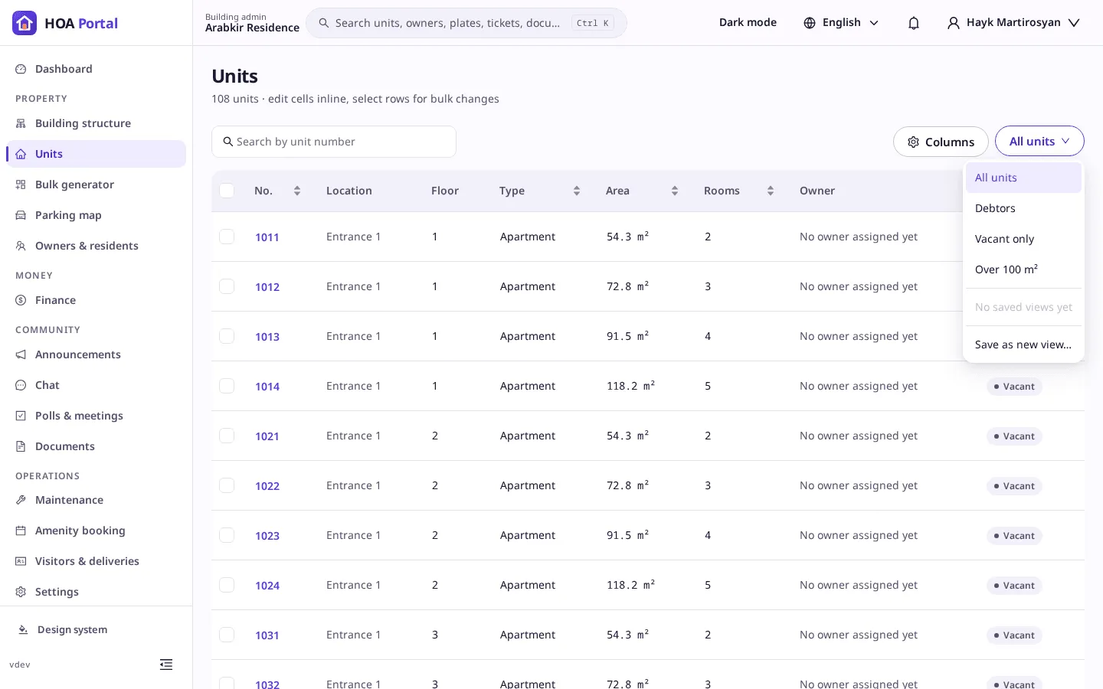This screenshot has width=1103, height=689.
Task: Switch on Dark mode
Action: pos(748,23)
